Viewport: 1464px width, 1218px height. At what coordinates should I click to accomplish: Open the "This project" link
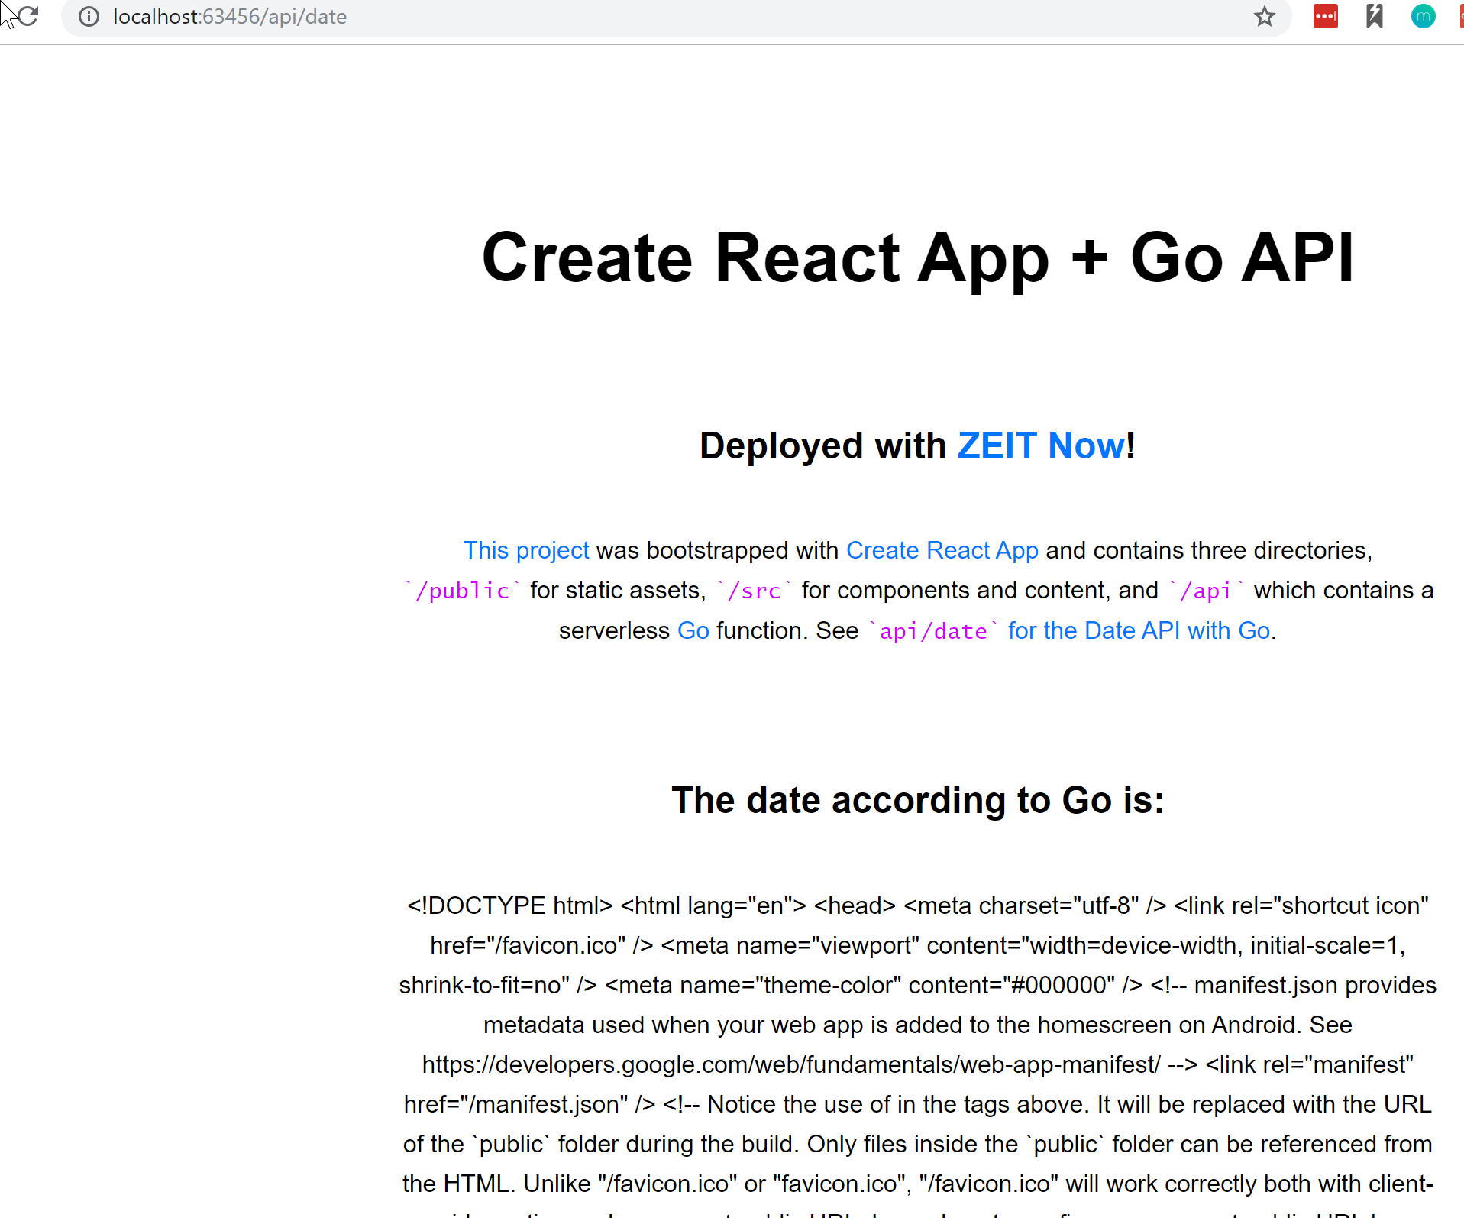click(x=525, y=550)
